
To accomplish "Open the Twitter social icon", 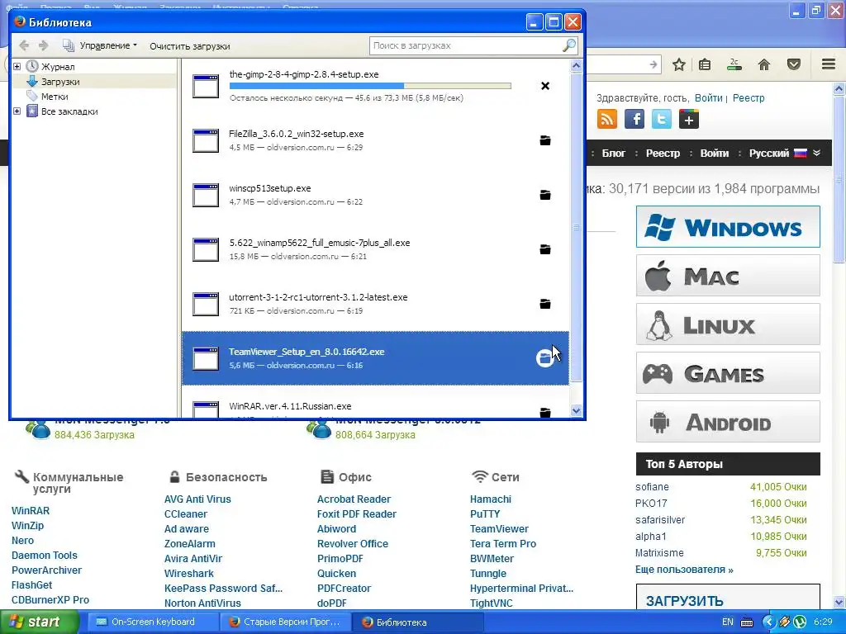I will tap(662, 119).
